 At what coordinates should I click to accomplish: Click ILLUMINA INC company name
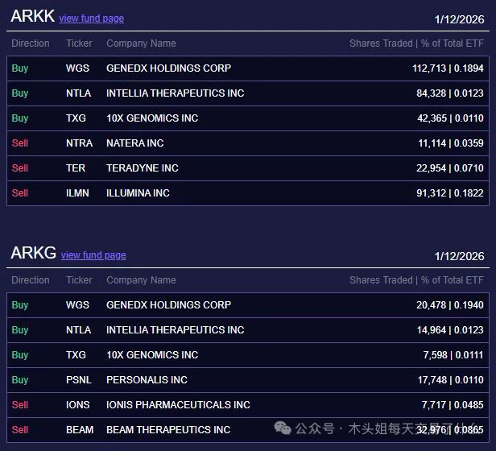point(138,193)
